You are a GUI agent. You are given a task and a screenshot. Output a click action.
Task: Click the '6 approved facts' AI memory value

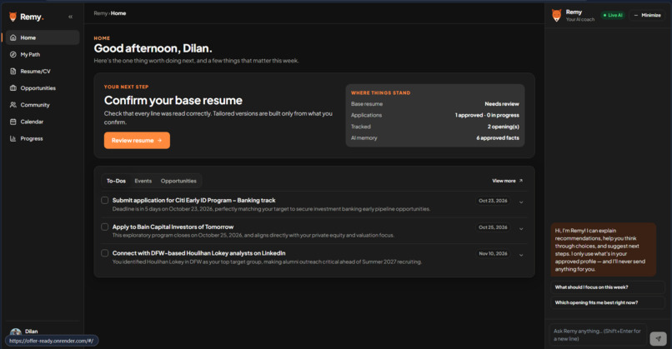click(498, 138)
